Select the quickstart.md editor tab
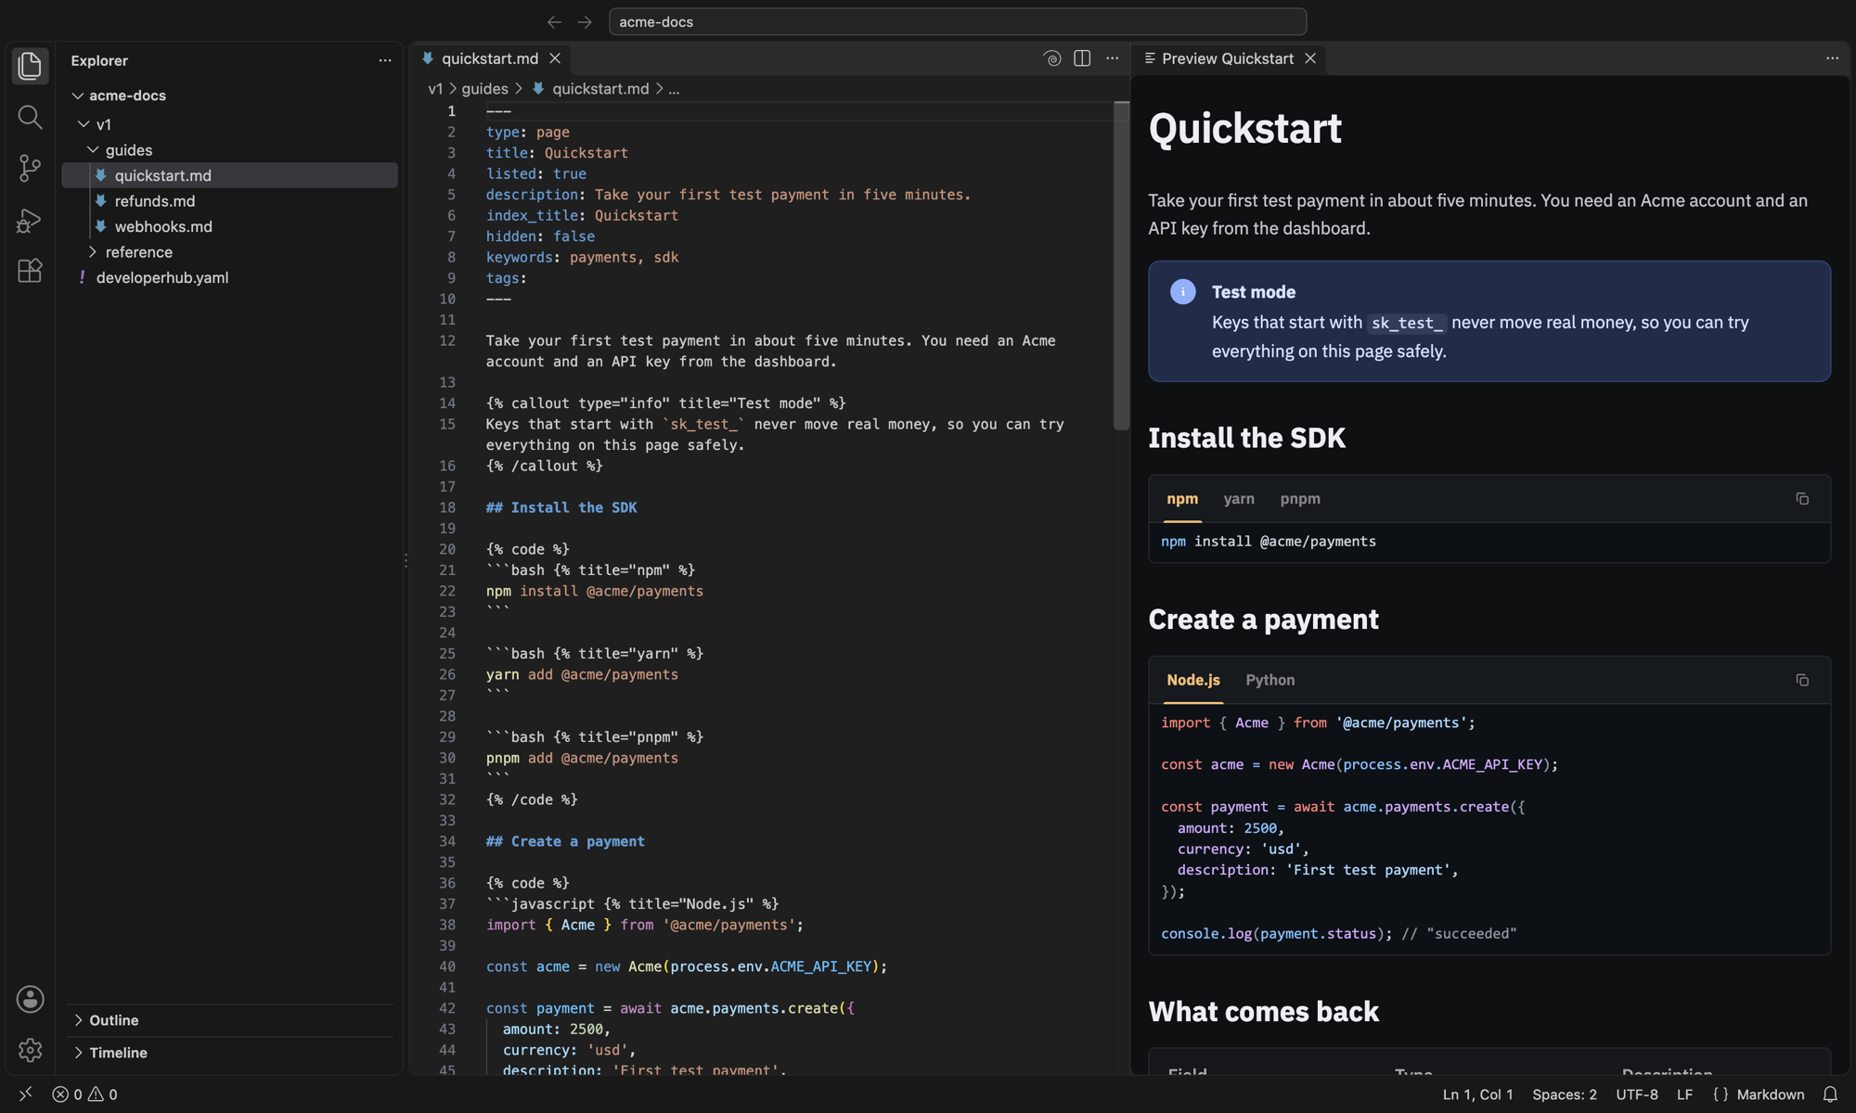Screen dimensions: 1856x1113 489,58
